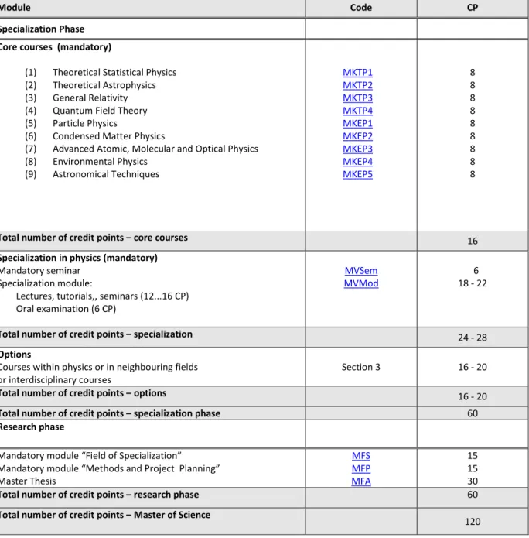The image size is (529, 538).
Task: Follow the MKEP5 link
Action: 357,174
